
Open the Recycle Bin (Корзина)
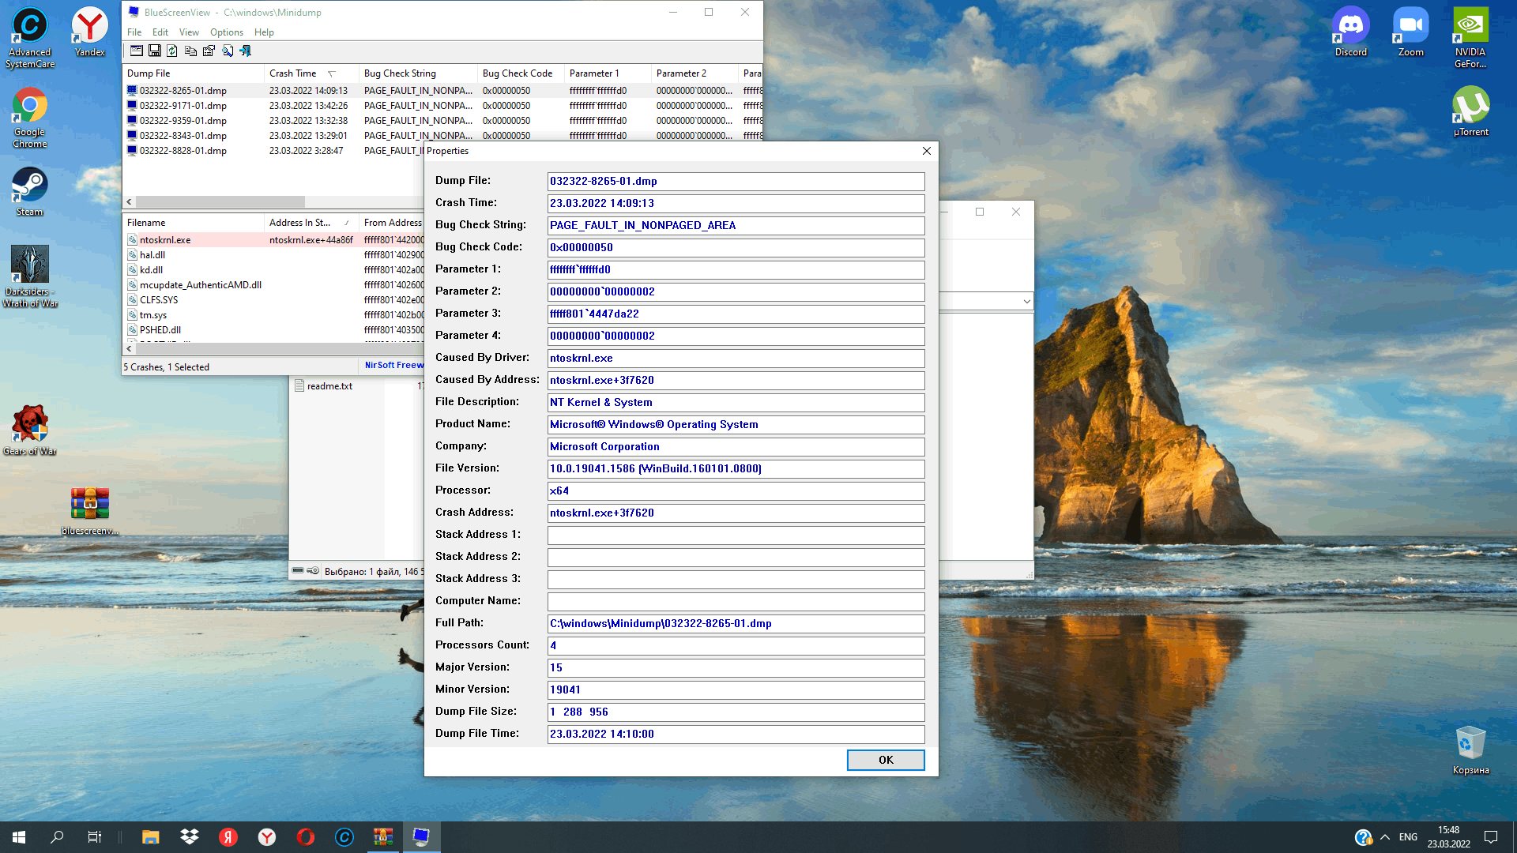1470,750
